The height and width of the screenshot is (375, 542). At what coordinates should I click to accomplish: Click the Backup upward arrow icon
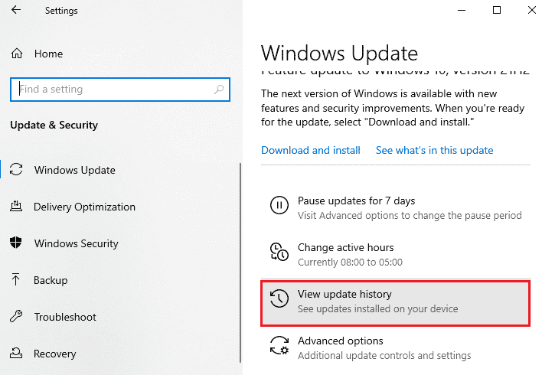click(x=15, y=279)
